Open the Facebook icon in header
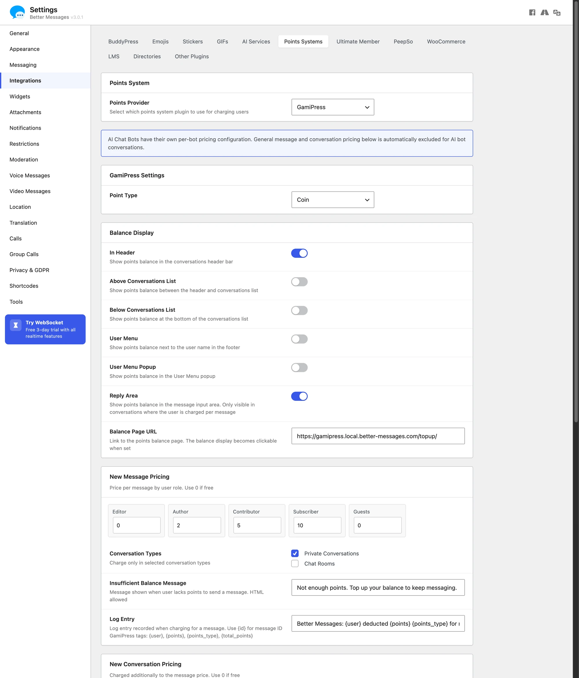Viewport: 579px width, 678px height. point(532,12)
